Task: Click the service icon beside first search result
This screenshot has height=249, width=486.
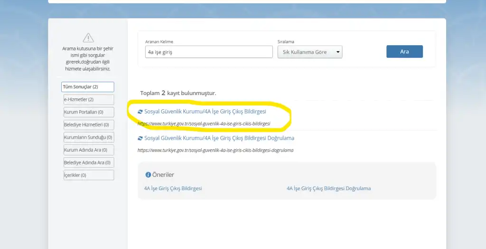Action: tap(140, 112)
